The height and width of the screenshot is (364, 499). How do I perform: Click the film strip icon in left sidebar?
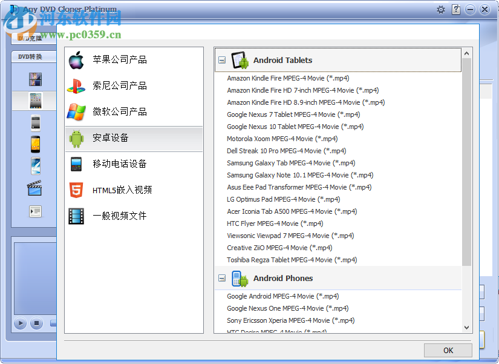coord(34,79)
